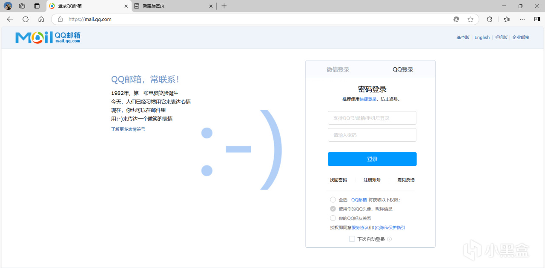Open the 服务协议 link

tap(360, 228)
